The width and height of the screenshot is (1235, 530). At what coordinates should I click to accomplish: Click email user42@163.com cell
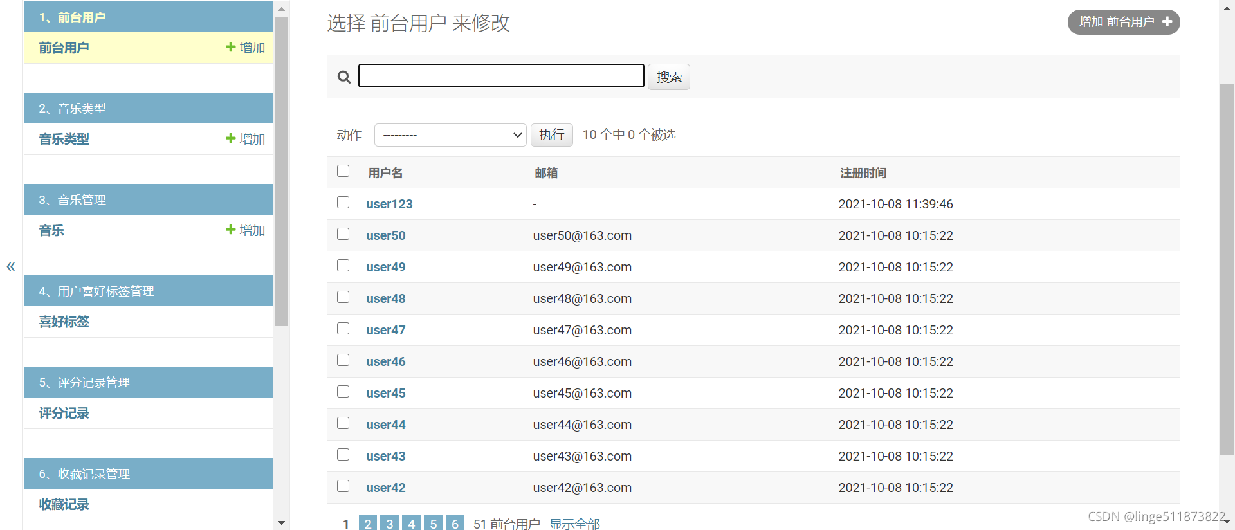point(582,488)
